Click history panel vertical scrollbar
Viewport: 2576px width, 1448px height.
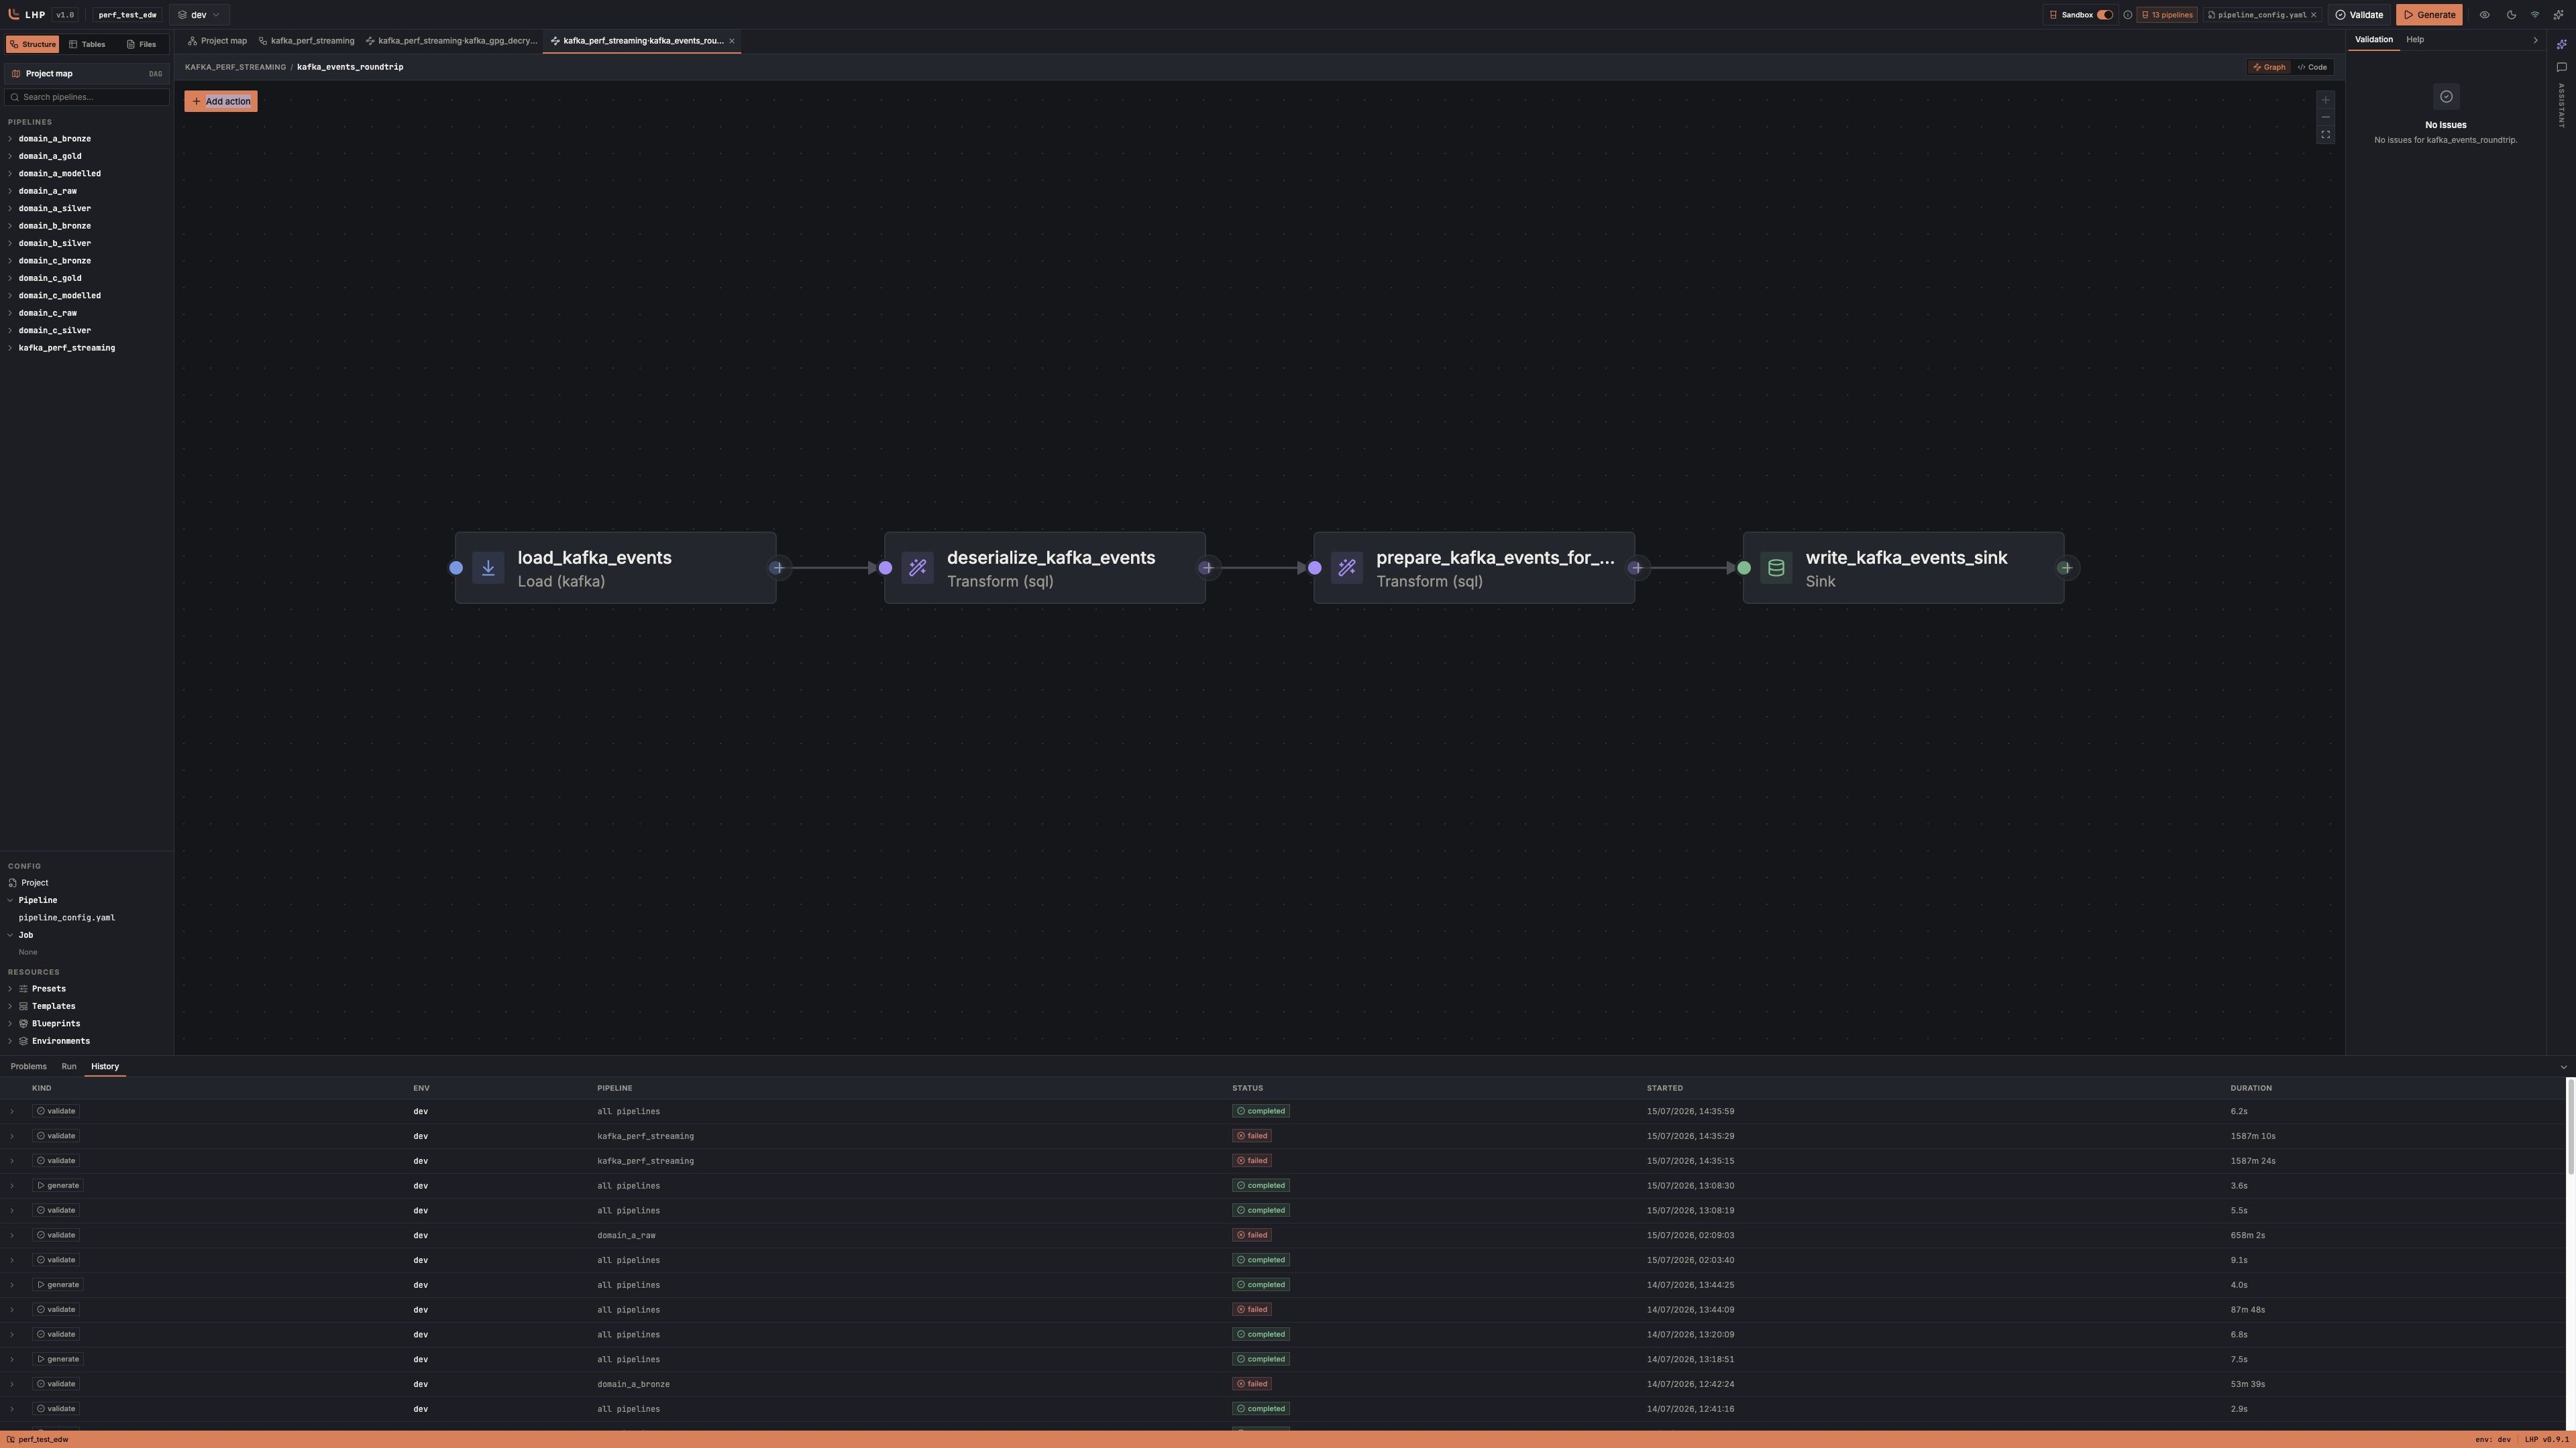point(2570,1127)
